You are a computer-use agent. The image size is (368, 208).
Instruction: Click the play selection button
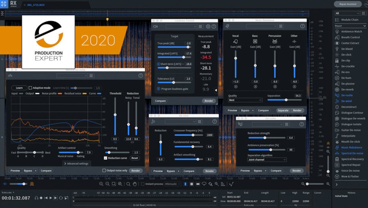click(56, 198)
